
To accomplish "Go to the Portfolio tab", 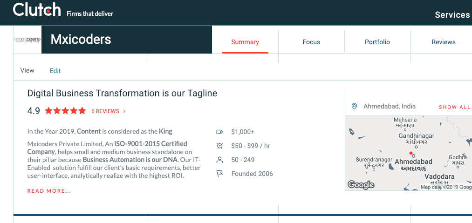I will pyautogui.click(x=377, y=42).
